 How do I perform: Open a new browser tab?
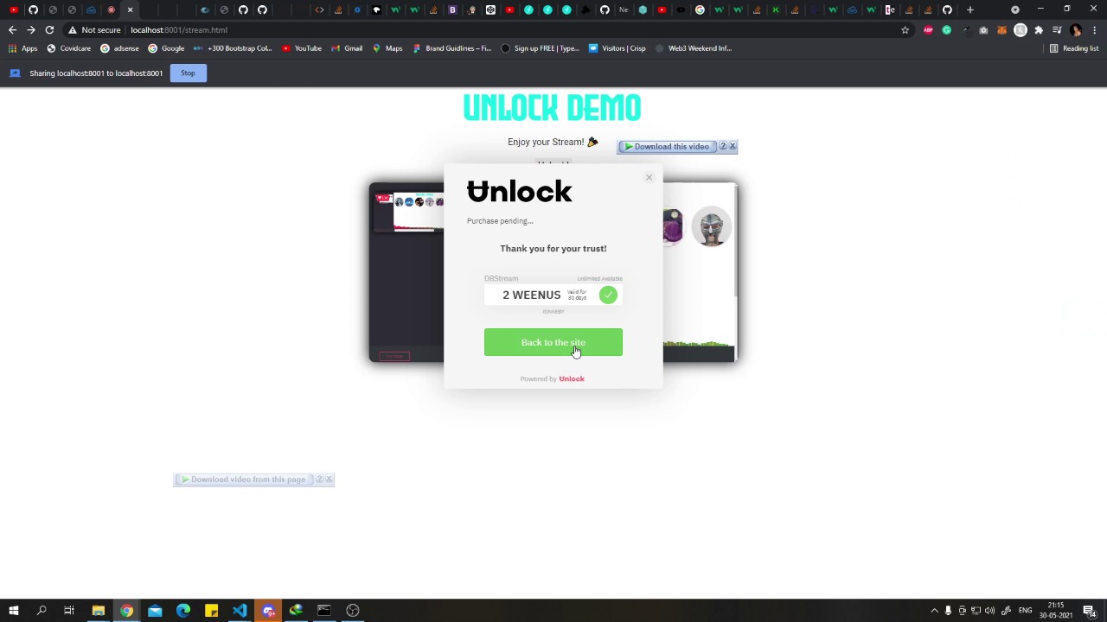[x=970, y=10]
